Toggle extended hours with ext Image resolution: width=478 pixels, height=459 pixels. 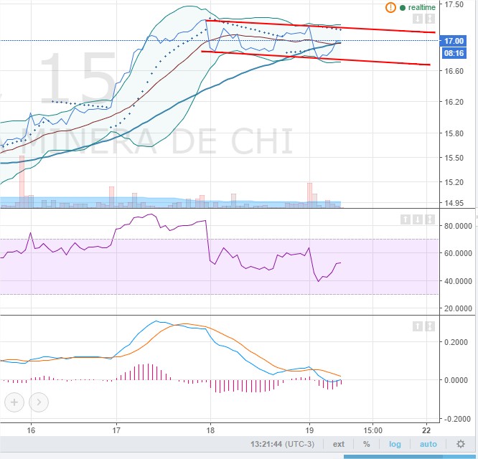[339, 445]
